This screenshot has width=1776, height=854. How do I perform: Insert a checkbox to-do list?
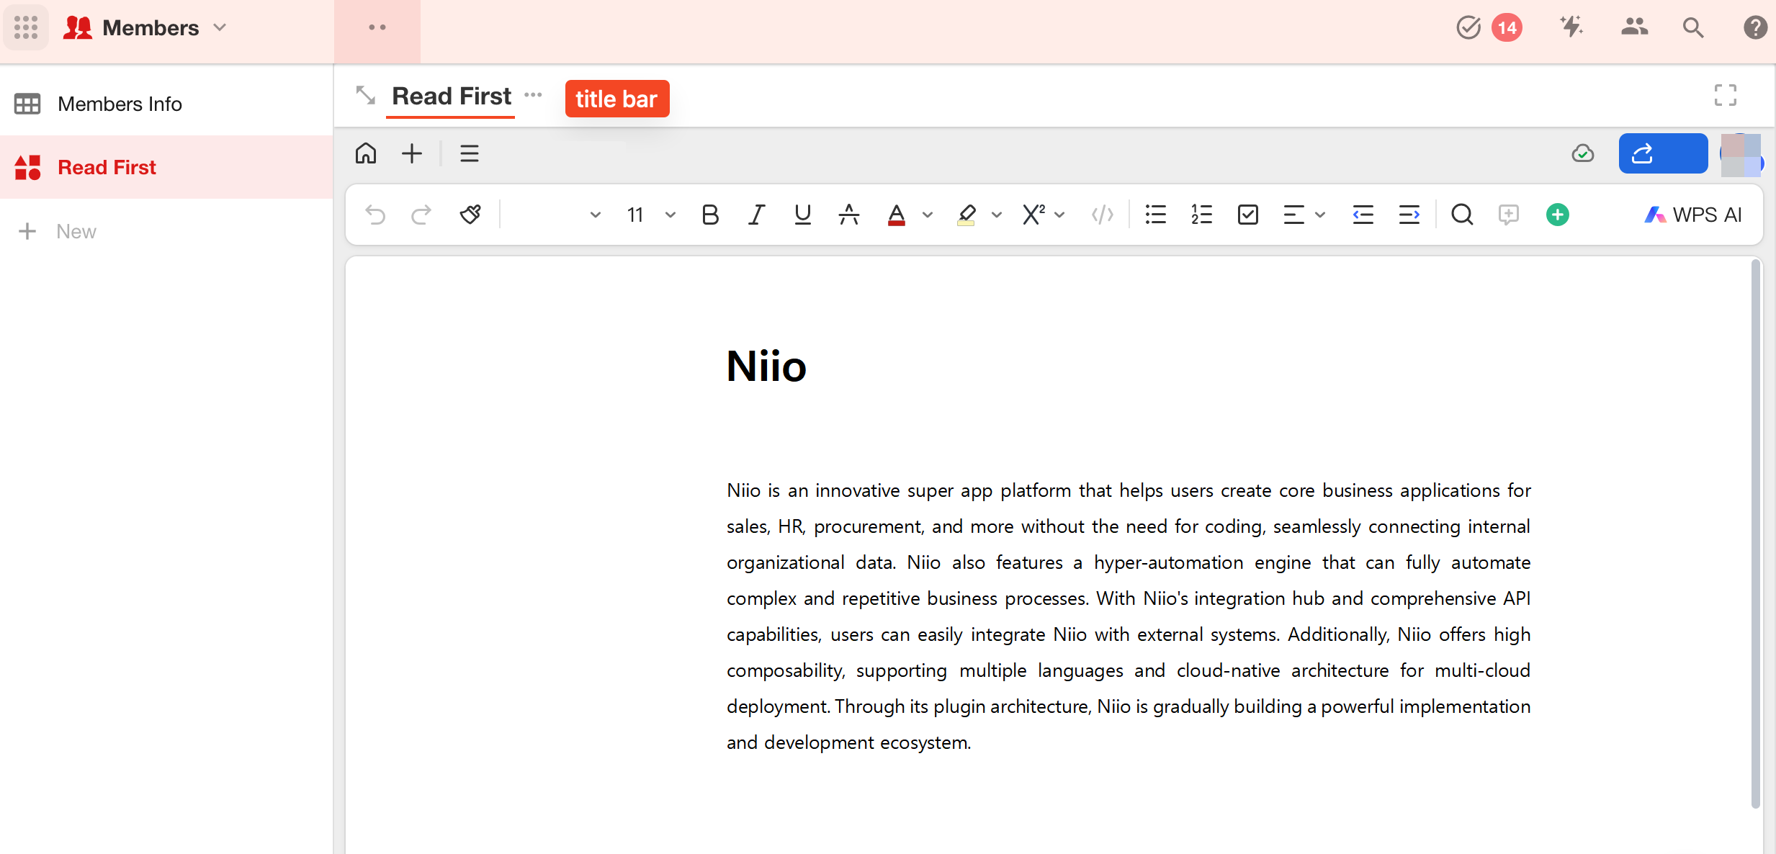point(1248,215)
